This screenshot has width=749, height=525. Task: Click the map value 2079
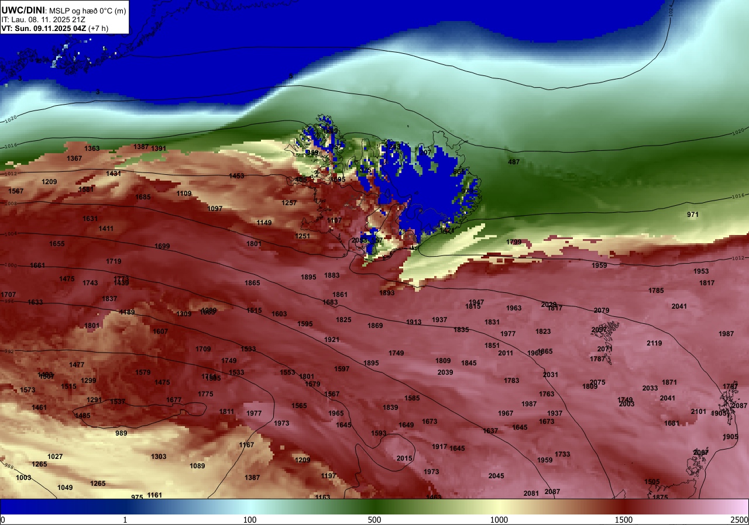coord(602,310)
